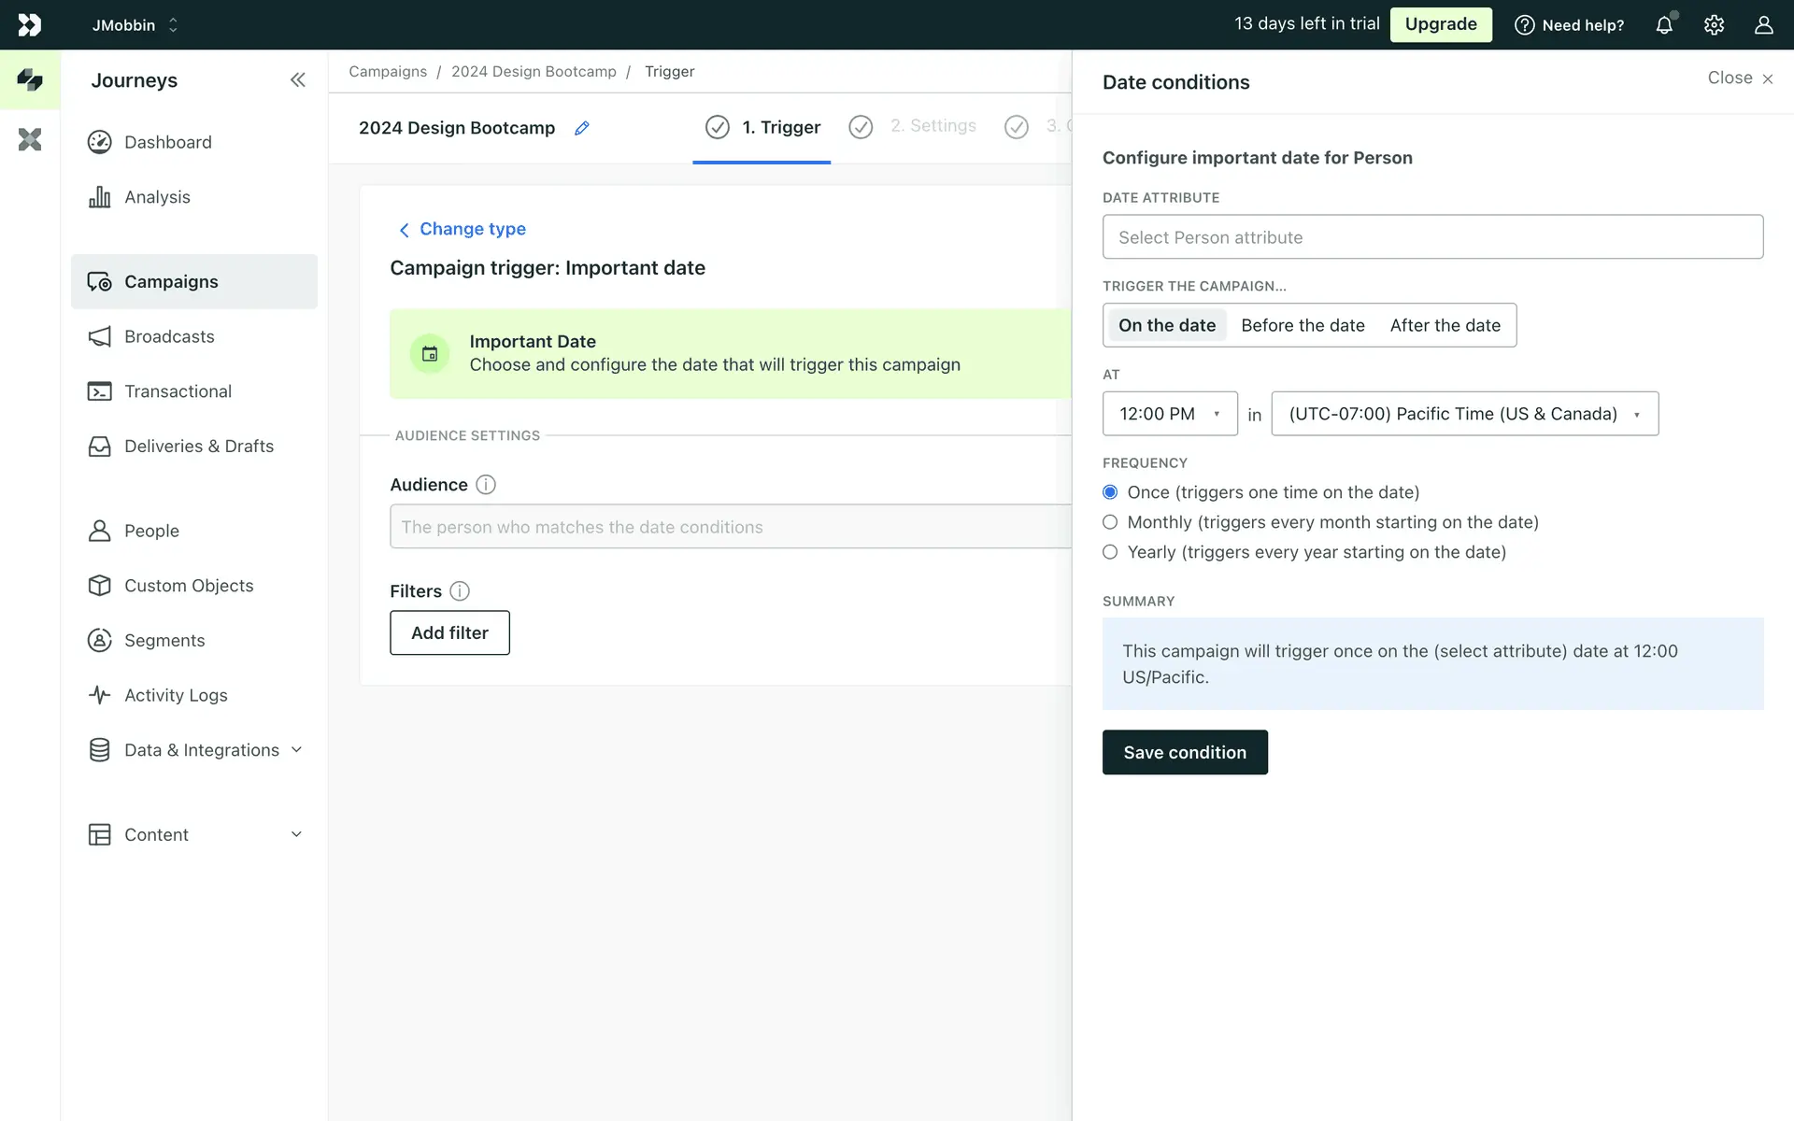1794x1121 pixels.
Task: Select the Monthly frequency radio button
Action: (1110, 522)
